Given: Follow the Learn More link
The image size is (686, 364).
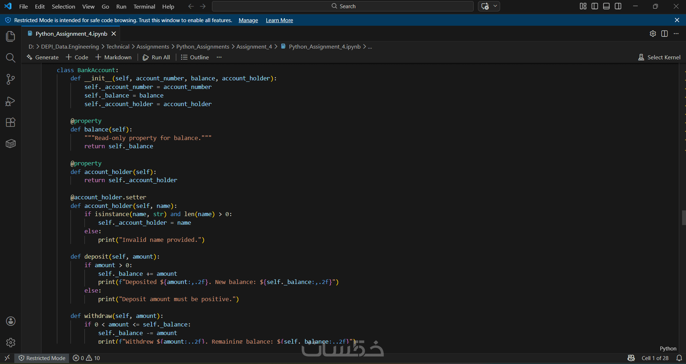Looking at the screenshot, I should point(279,20).
